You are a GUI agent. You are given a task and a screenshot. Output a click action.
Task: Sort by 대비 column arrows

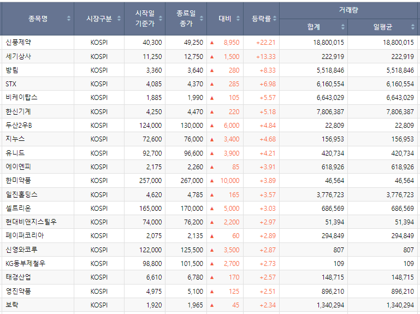click(x=238, y=19)
